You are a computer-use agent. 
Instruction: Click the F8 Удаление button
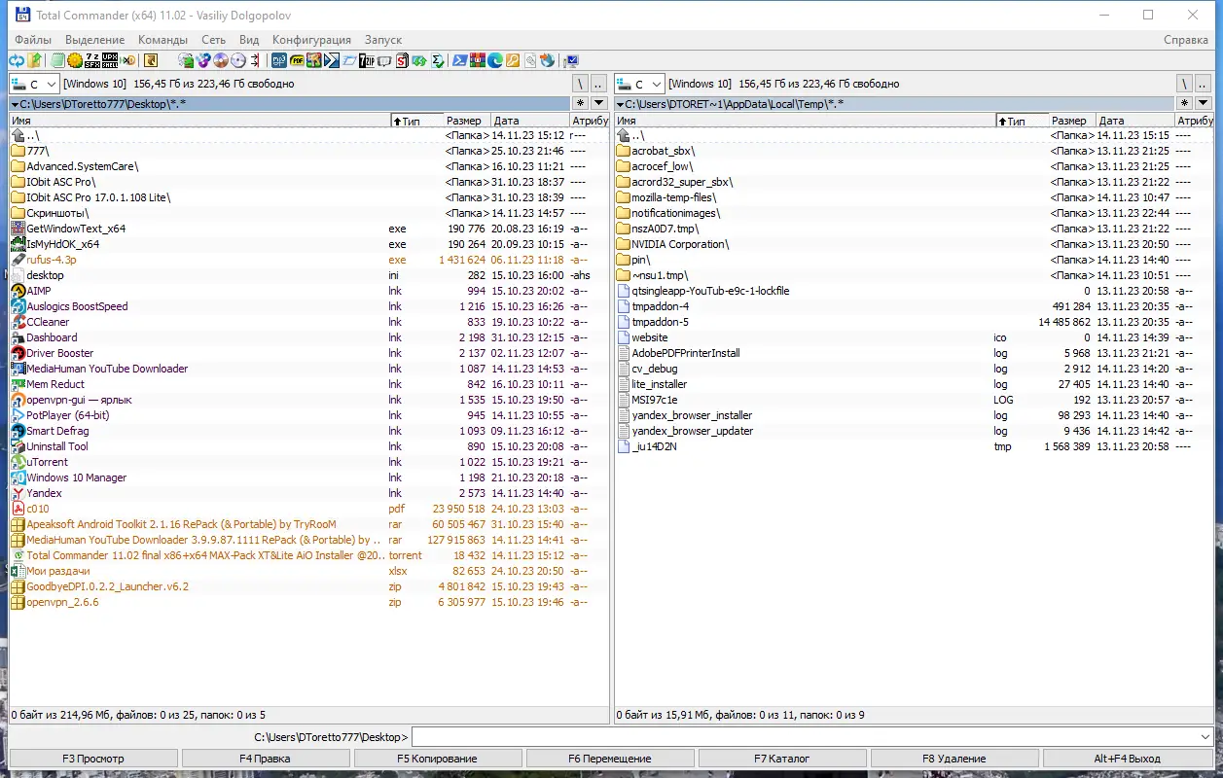(x=954, y=759)
